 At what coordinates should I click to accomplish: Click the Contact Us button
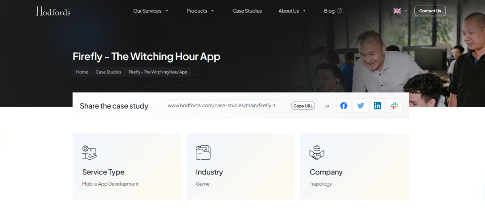(430, 11)
